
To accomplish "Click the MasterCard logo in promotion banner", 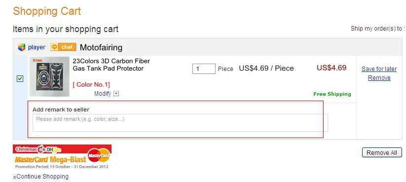I will click(x=99, y=155).
